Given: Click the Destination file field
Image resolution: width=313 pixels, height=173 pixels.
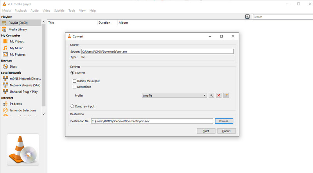Looking at the screenshot, I should pyautogui.click(x=152, y=121).
